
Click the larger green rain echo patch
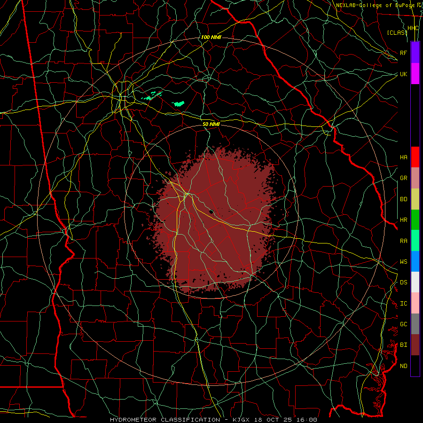click(x=179, y=103)
